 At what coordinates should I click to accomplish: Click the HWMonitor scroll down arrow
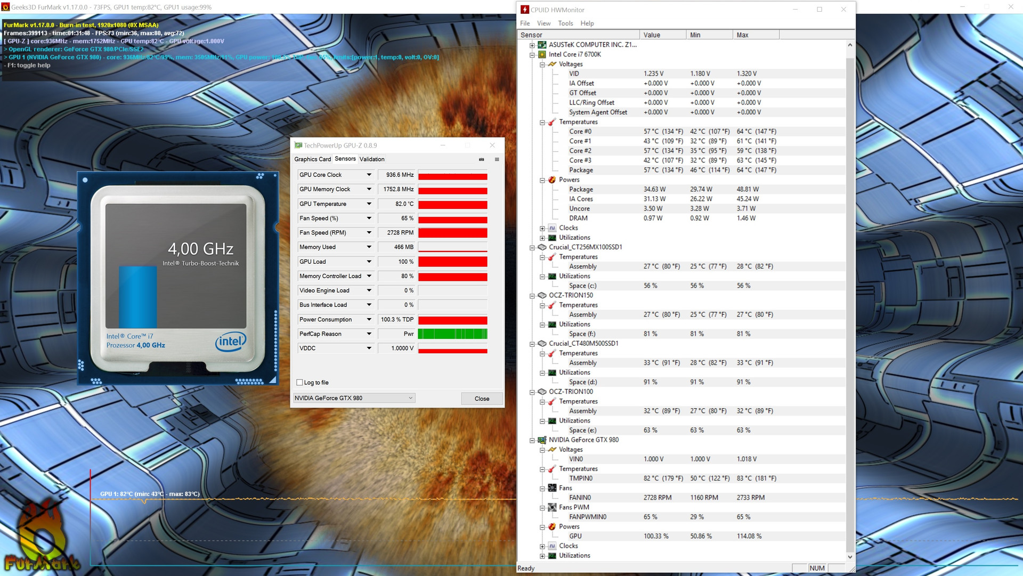(x=850, y=557)
